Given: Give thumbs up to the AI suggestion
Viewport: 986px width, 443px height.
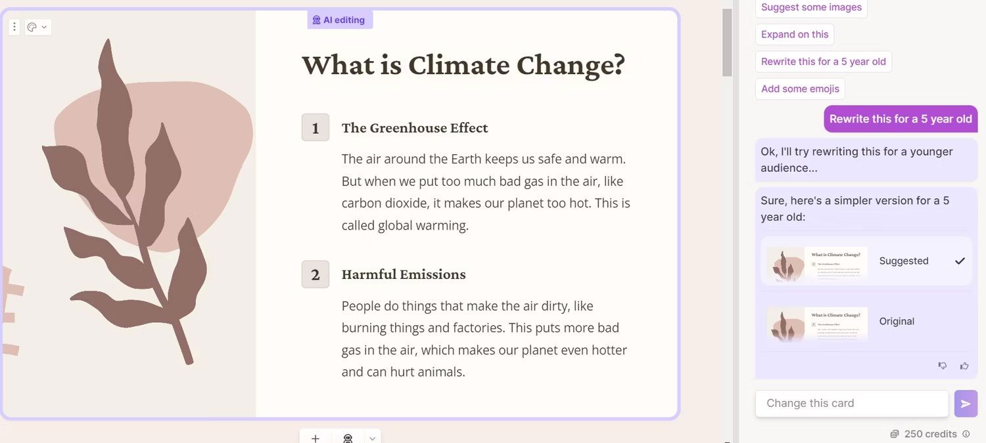Looking at the screenshot, I should 964,366.
